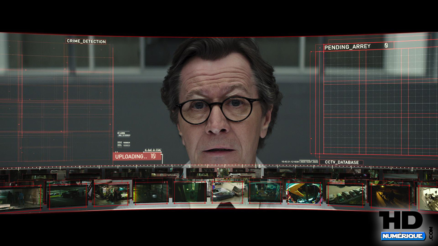Open CCTV thumbnail of dark street with car

pos(151,193)
